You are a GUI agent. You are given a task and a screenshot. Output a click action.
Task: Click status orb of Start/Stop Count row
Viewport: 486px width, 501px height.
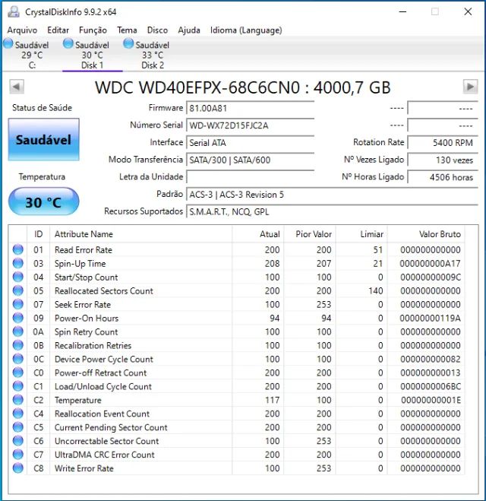pyautogui.click(x=18, y=277)
